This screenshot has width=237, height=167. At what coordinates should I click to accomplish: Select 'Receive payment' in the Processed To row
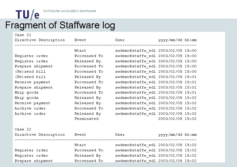(x=32, y=82)
